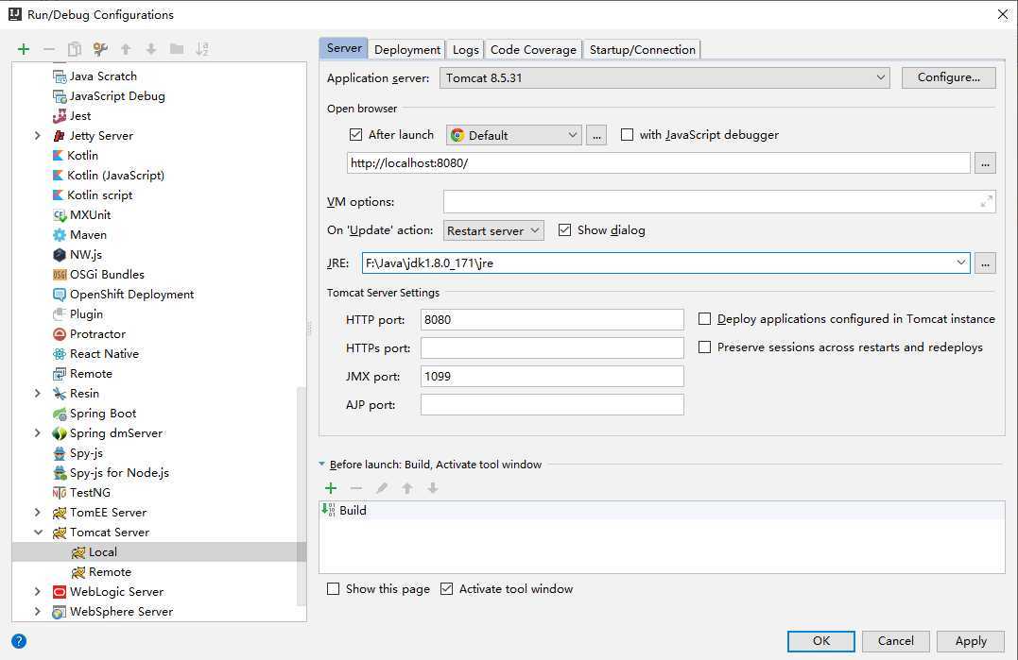Click browse button next to URL field
Viewport: 1018px width, 660px height.
[x=985, y=163]
